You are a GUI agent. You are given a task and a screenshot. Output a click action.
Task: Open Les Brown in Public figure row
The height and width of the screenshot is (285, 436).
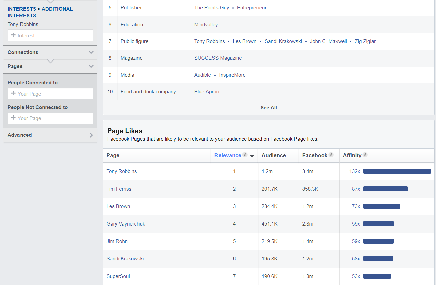[245, 41]
